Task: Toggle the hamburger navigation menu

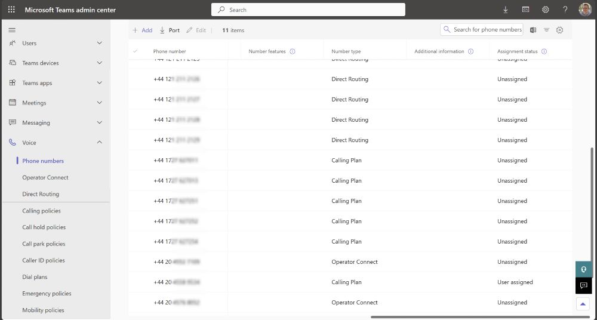Action: click(x=12, y=30)
